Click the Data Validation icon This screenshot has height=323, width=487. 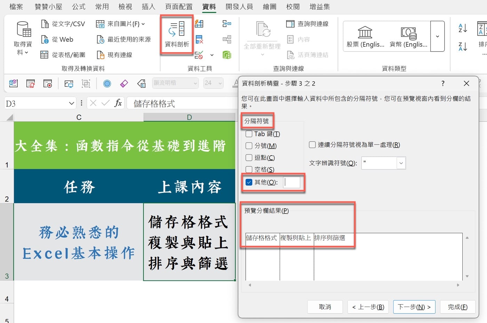tap(199, 55)
